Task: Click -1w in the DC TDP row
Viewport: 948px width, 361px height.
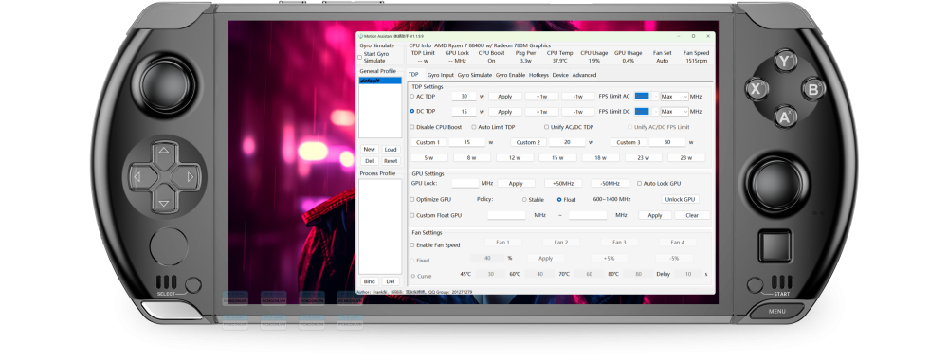Action: pyautogui.click(x=578, y=112)
